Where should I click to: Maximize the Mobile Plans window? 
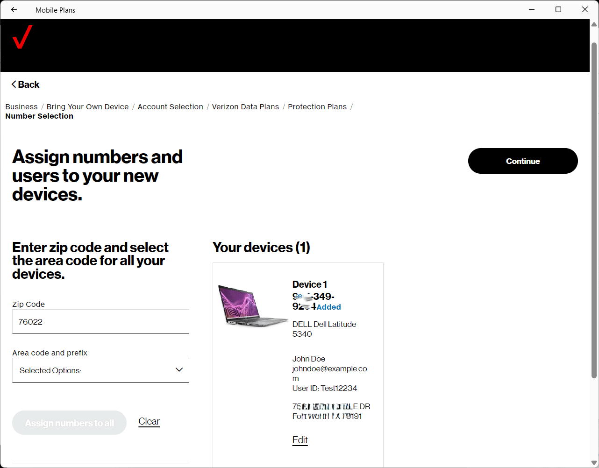558,10
